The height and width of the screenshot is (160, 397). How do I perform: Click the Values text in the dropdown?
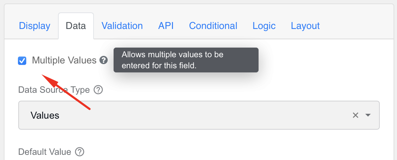point(45,115)
